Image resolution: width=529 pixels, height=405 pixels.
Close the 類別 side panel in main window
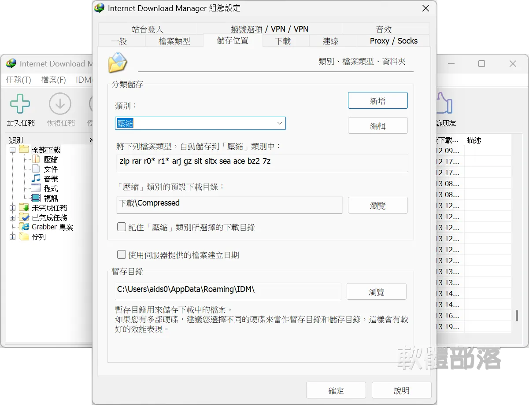pyautogui.click(x=91, y=140)
